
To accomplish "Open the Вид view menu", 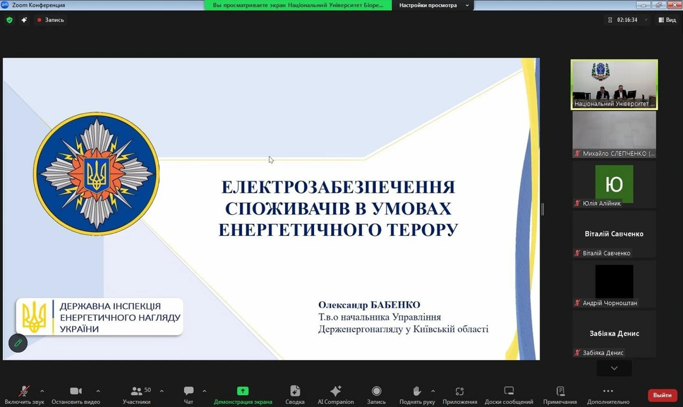I will click(667, 20).
